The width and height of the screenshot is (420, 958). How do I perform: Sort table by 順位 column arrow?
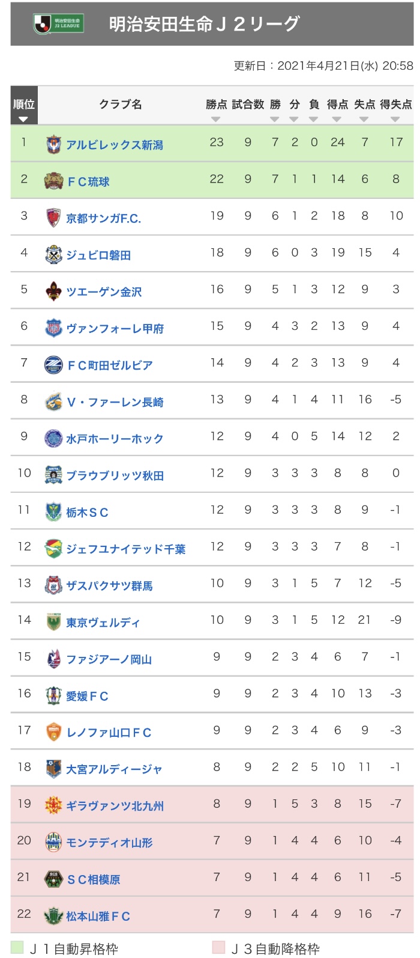click(x=23, y=120)
